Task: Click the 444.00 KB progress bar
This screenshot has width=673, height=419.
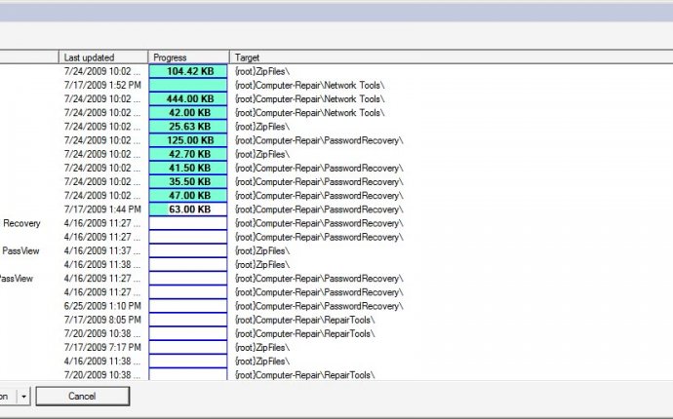Action: 188,98
